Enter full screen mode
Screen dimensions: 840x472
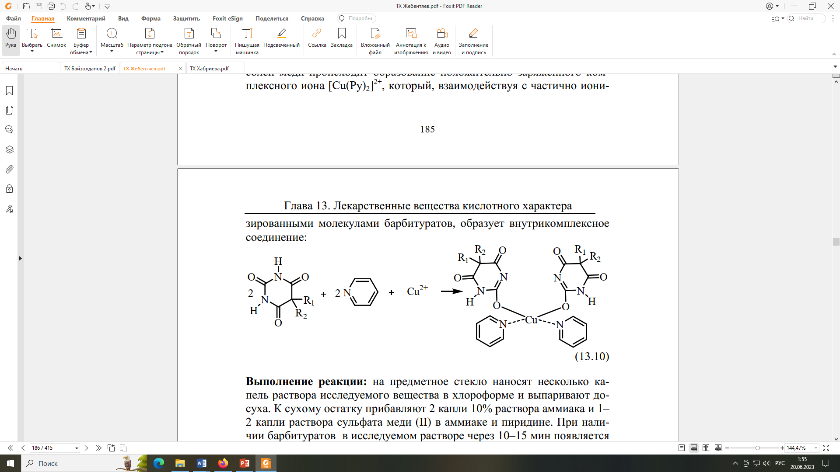(826, 448)
